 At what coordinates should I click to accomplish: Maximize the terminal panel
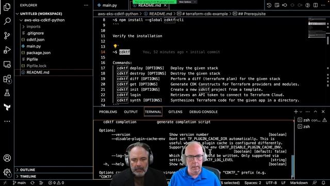click(x=315, y=112)
